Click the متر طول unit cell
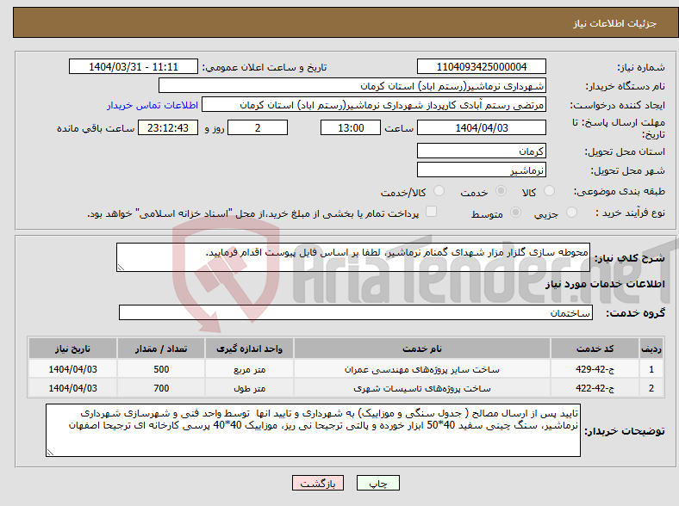Viewport: 679px width, 506px height. point(249,388)
